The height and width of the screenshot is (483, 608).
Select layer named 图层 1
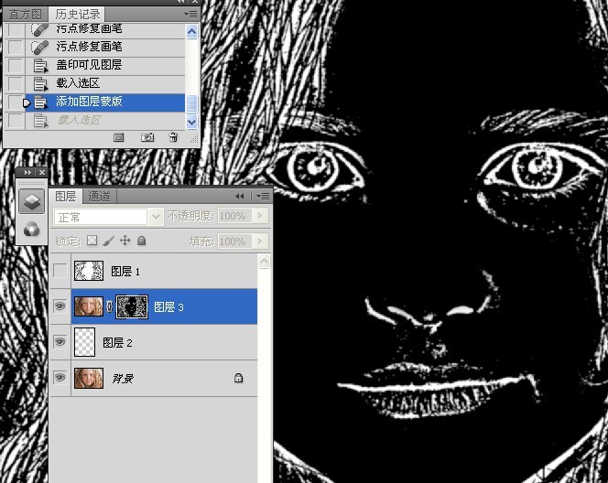[x=125, y=272]
